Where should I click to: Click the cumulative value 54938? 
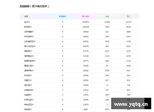point(86,32)
